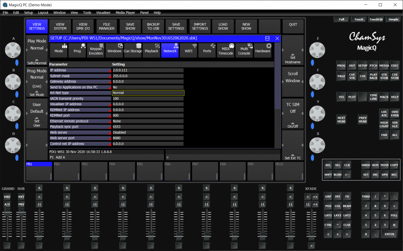Open the MIDI Timecode setup tab
Viewport: 403px width, 251px height.
coord(226,50)
